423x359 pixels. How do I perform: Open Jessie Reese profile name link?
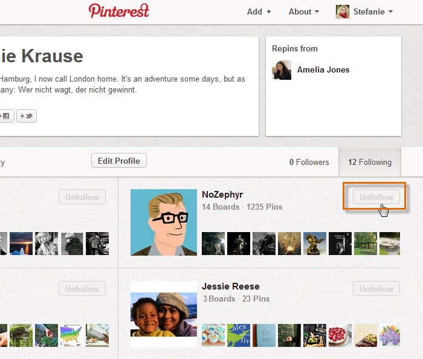pos(231,286)
